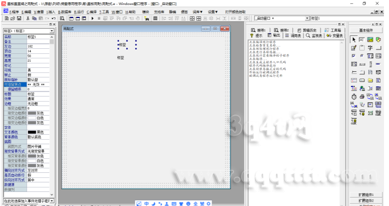Click the '基本组件' button
This screenshot has height=206, width=389.
(x=366, y=30)
